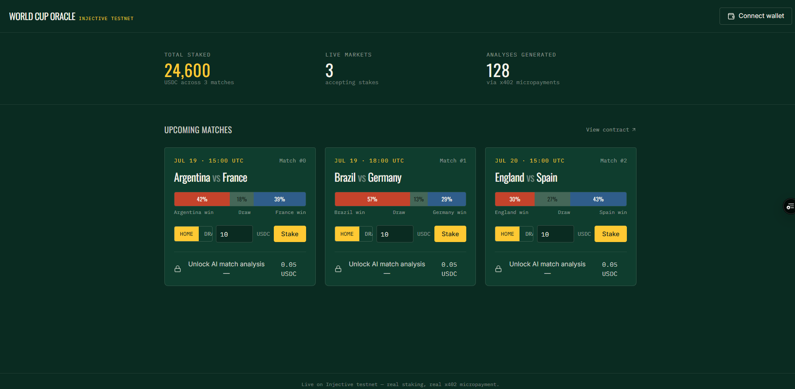This screenshot has width=795, height=389.
Task: Stake on the England vs Spain match
Action: coord(611,234)
